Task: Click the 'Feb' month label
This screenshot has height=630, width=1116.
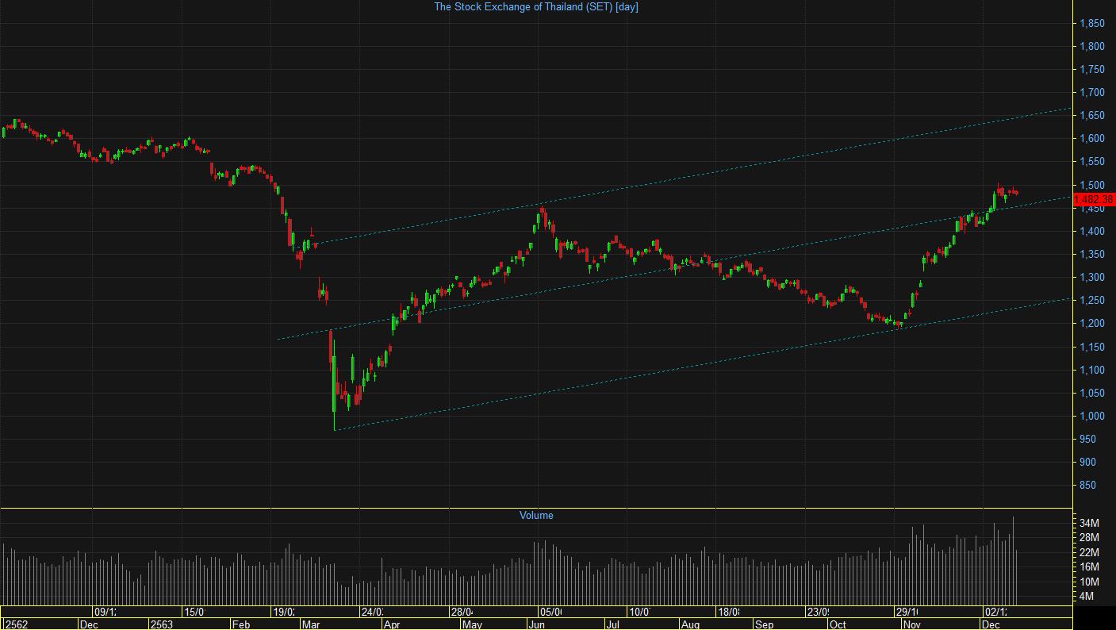Action: click(240, 624)
